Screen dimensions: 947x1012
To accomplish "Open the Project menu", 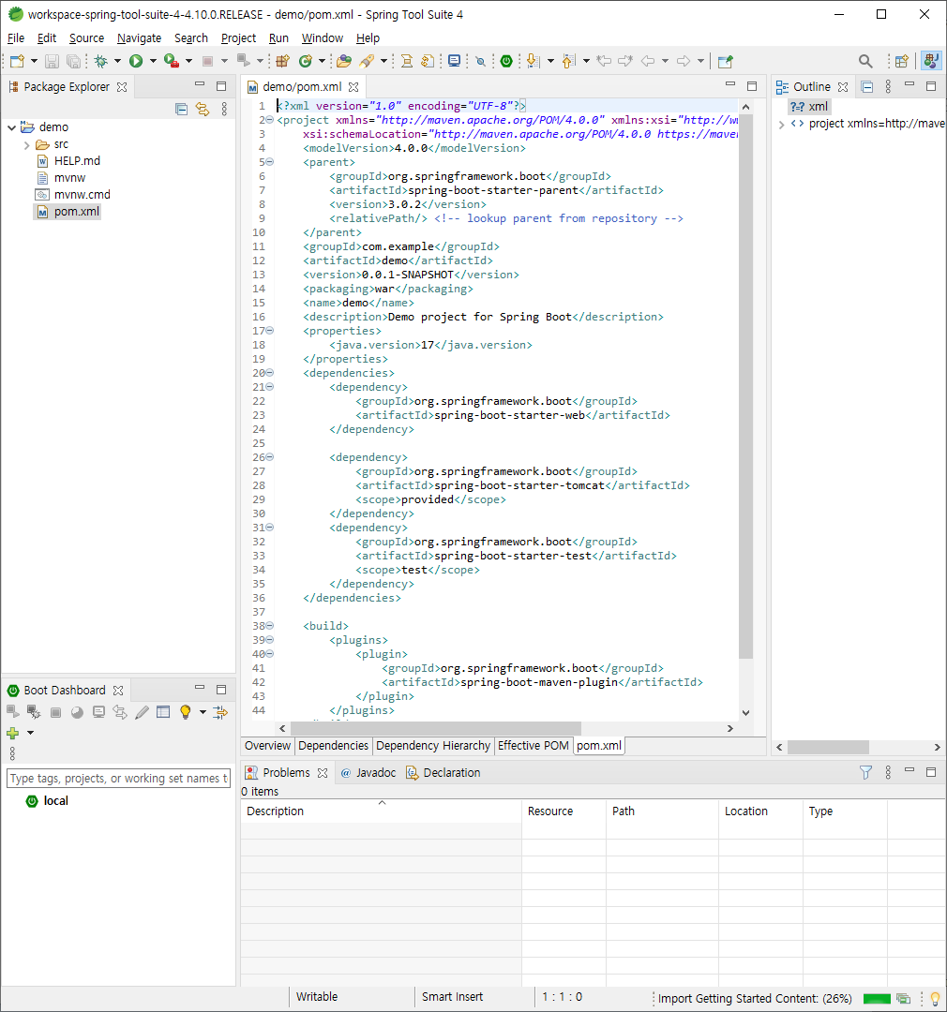I will (x=238, y=38).
